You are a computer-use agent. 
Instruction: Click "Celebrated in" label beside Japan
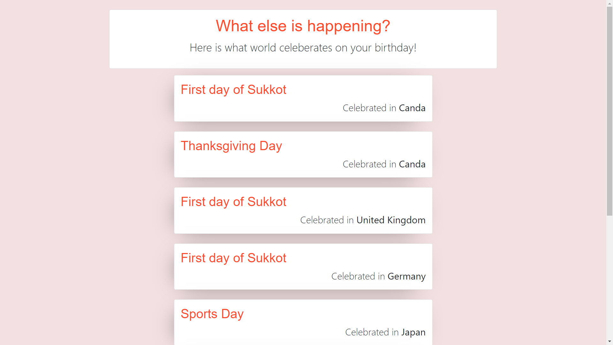point(372,332)
